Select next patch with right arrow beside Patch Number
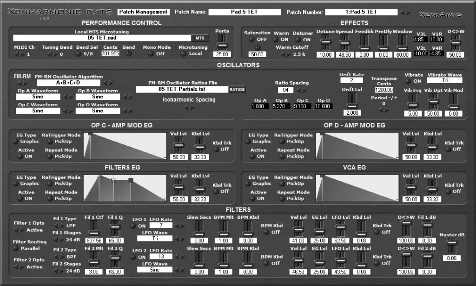 click(408, 13)
